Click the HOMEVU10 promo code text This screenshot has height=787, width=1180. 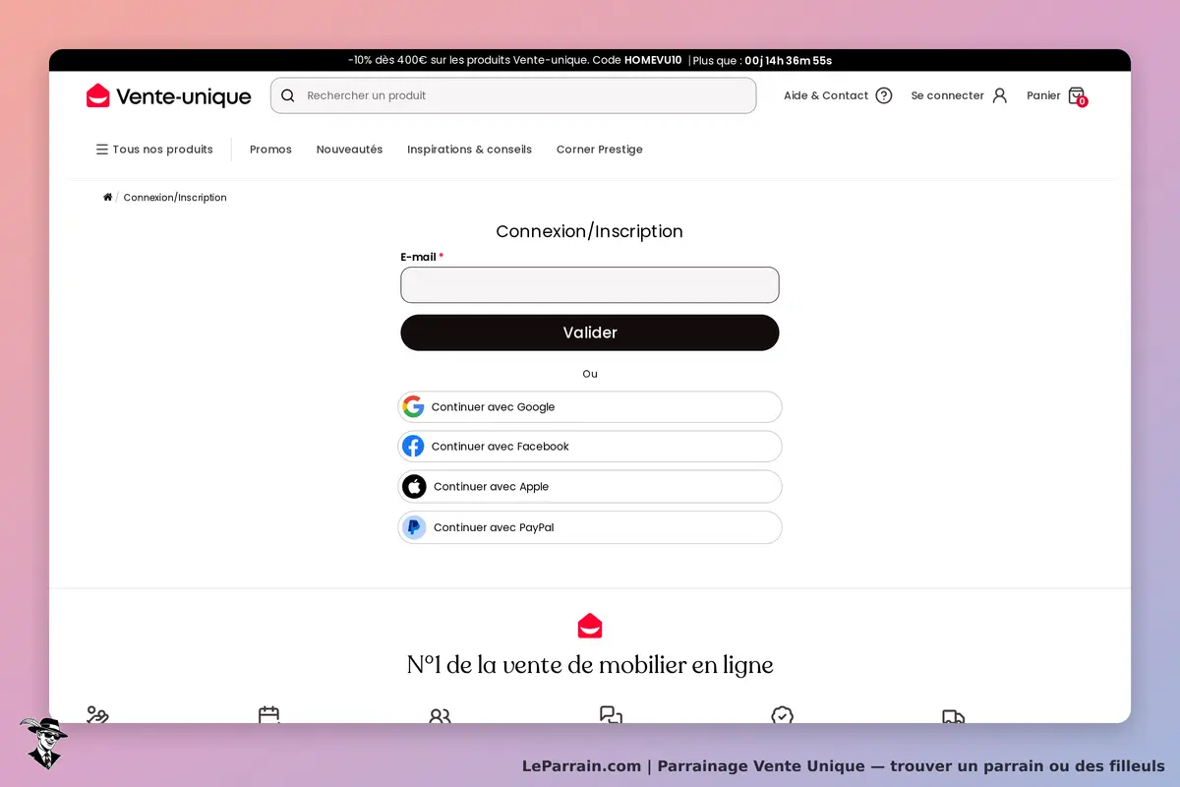click(653, 60)
